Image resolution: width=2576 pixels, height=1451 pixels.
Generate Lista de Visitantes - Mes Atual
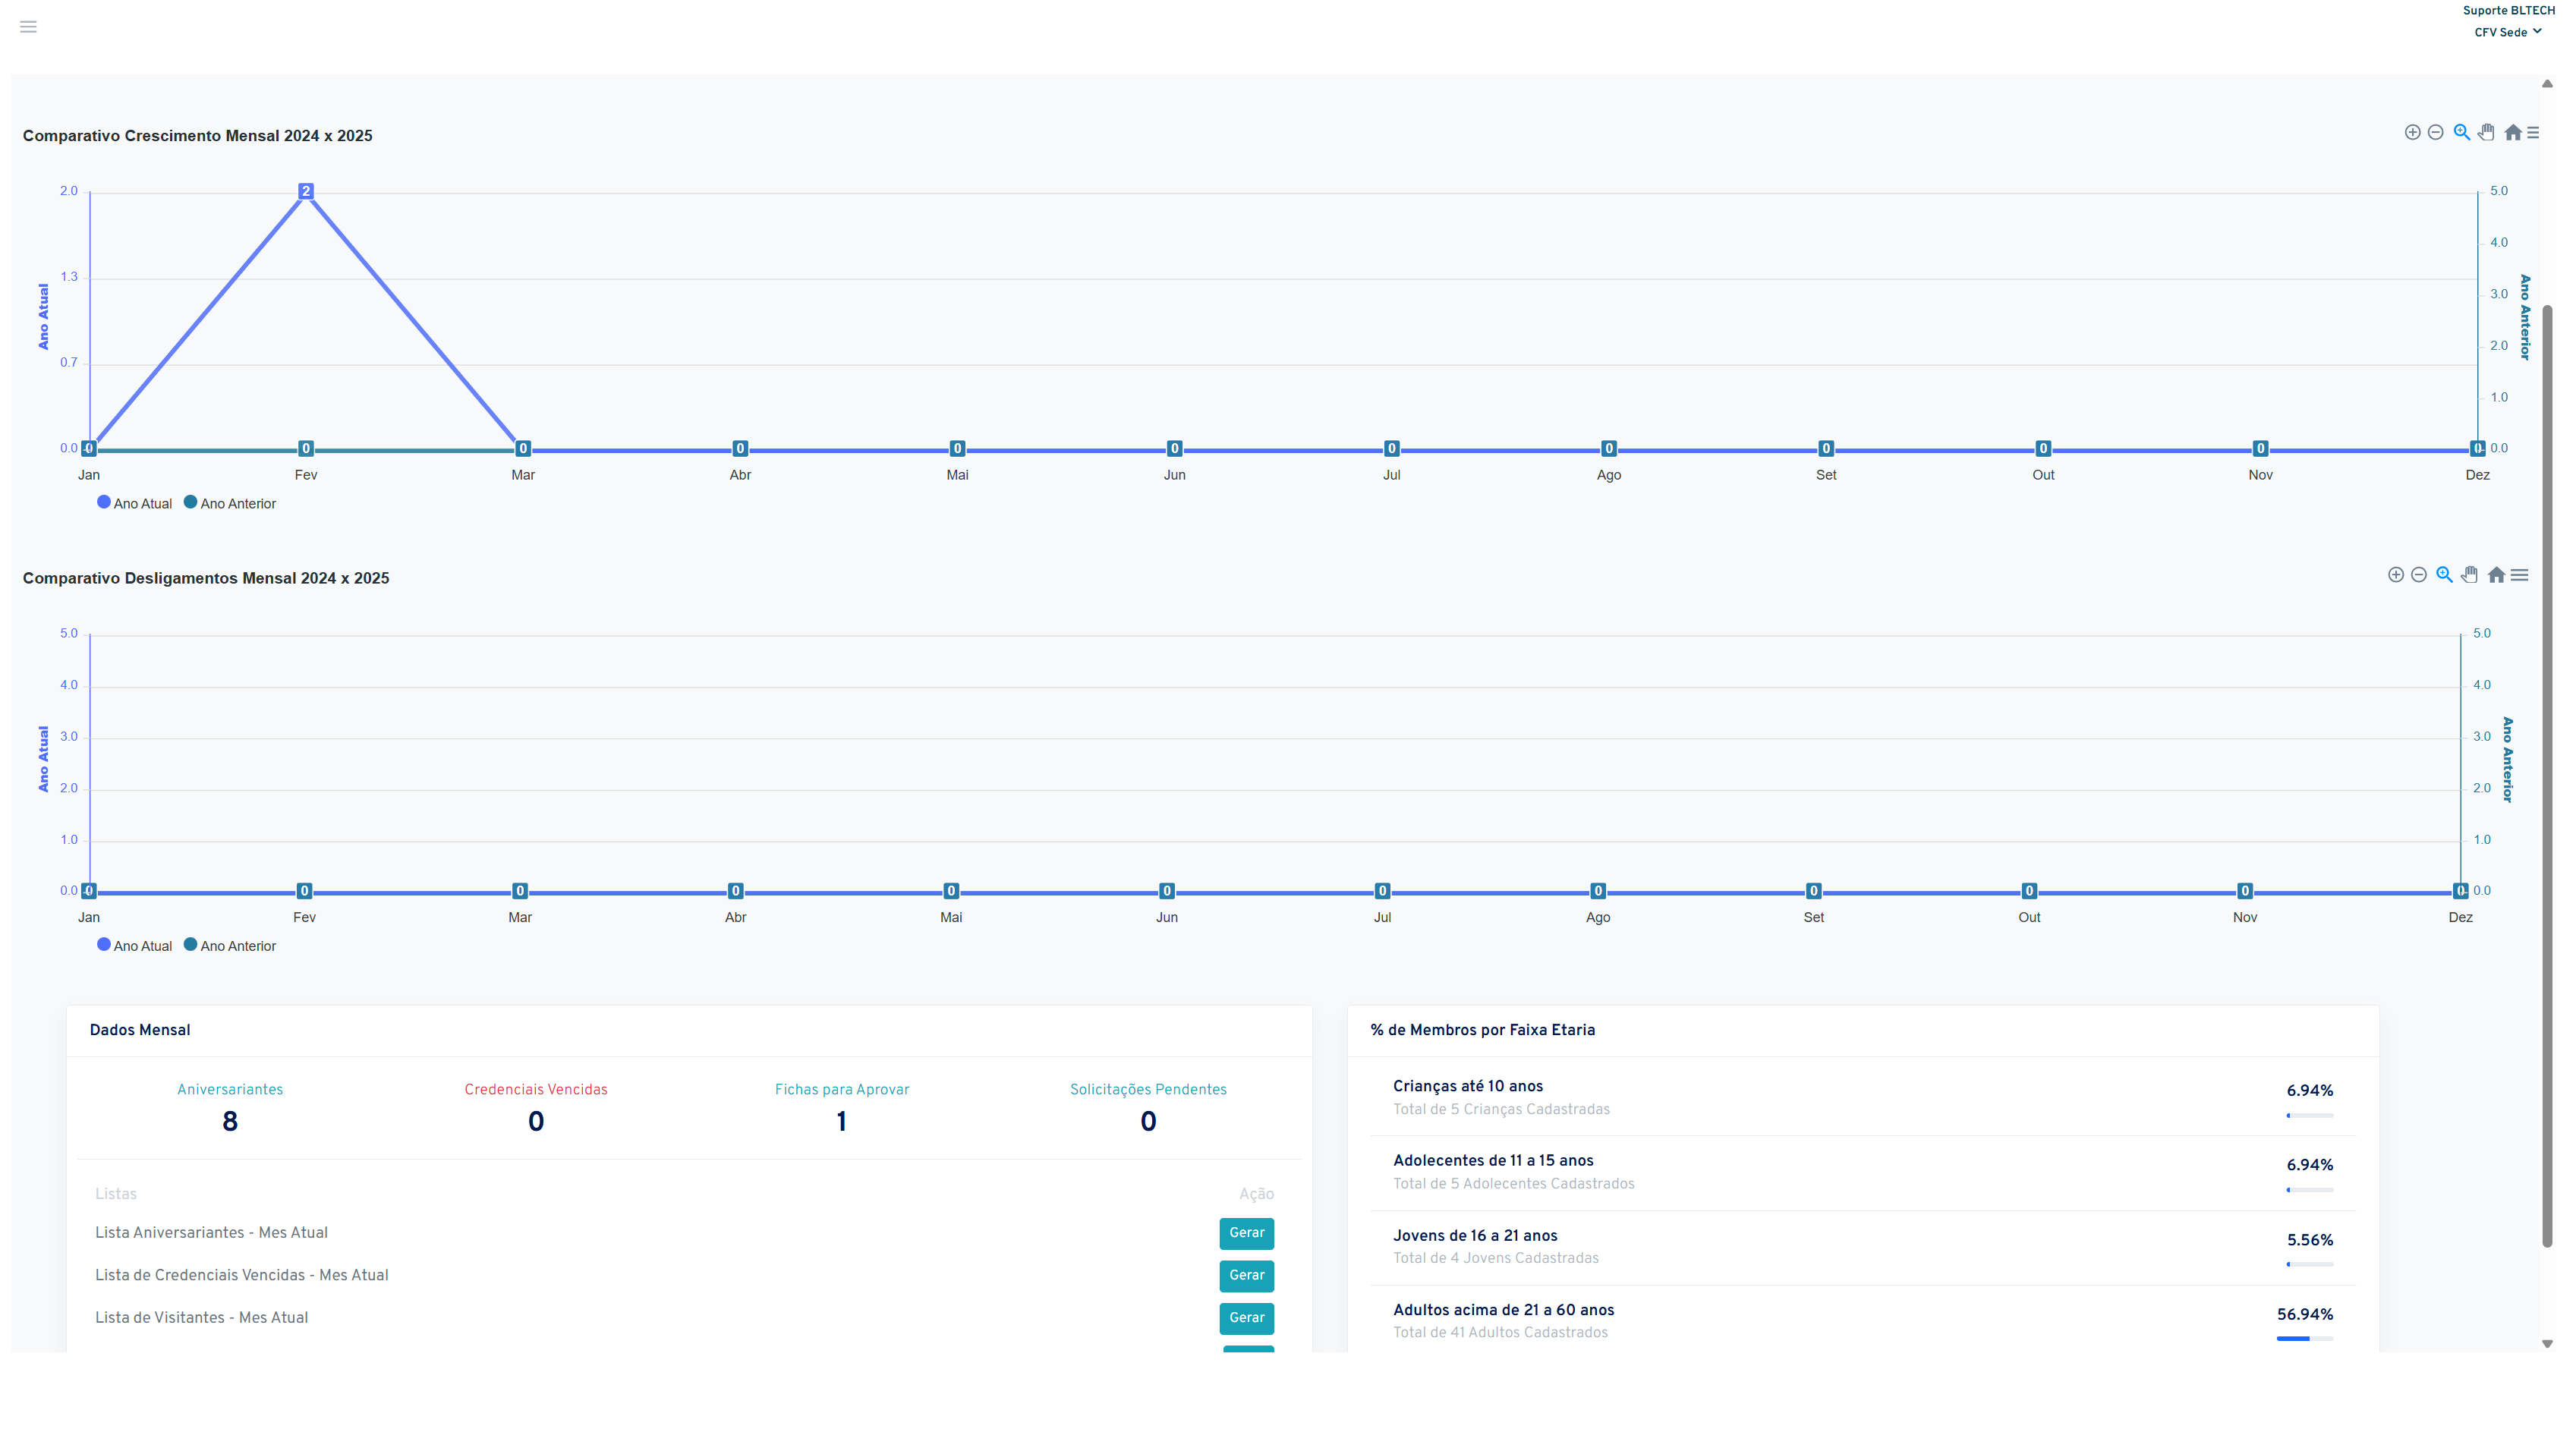(x=1246, y=1318)
